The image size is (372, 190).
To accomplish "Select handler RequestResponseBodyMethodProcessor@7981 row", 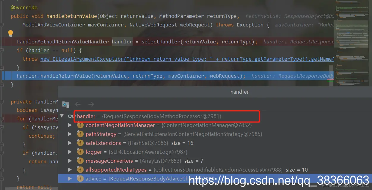I will (215, 116).
